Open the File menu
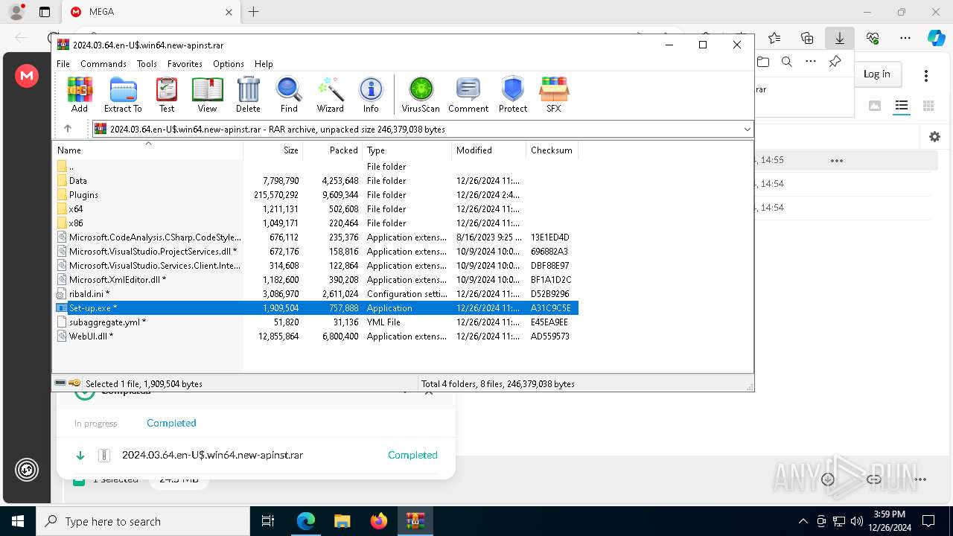The width and height of the screenshot is (953, 536). [63, 64]
